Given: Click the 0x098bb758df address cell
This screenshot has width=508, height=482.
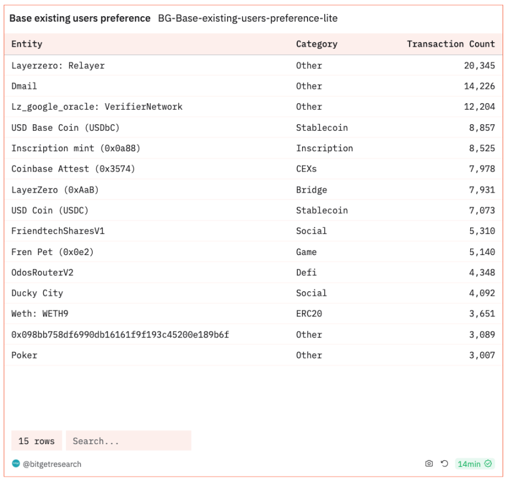Looking at the screenshot, I should coord(120,334).
